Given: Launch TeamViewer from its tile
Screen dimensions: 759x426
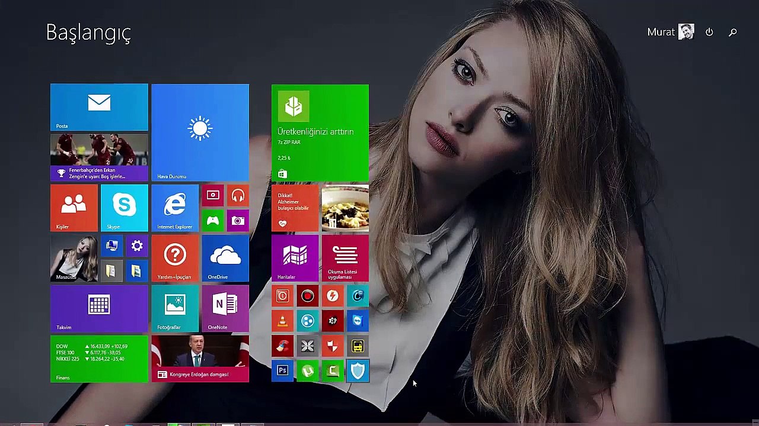Looking at the screenshot, I should (x=358, y=321).
